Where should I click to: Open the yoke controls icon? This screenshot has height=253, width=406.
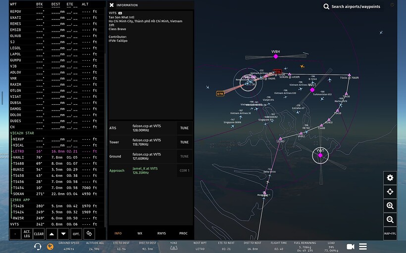(173, 248)
